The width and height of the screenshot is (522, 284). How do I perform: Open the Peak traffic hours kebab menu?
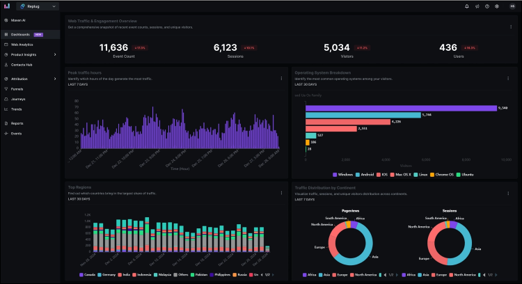tap(281, 79)
